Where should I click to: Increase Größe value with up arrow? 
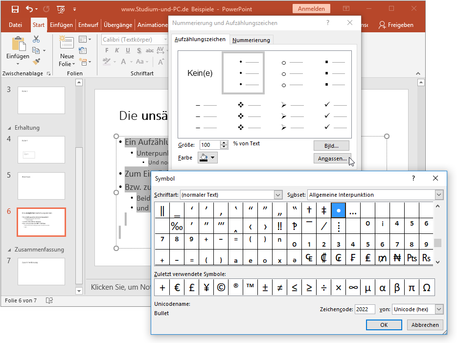coord(224,143)
